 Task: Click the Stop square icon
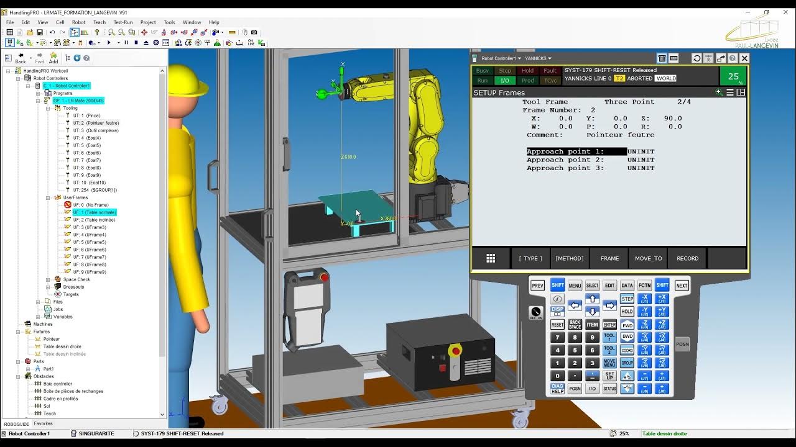pyautogui.click(x=136, y=43)
